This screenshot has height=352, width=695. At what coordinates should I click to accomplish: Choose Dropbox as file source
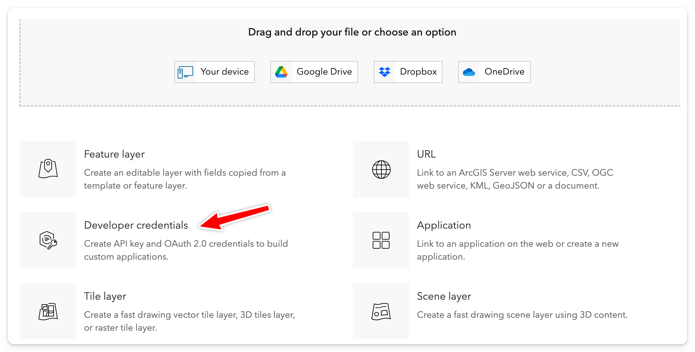point(418,72)
